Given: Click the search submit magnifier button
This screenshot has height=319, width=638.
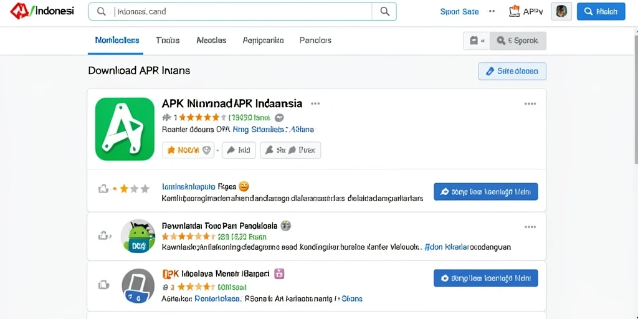Looking at the screenshot, I should click(384, 11).
